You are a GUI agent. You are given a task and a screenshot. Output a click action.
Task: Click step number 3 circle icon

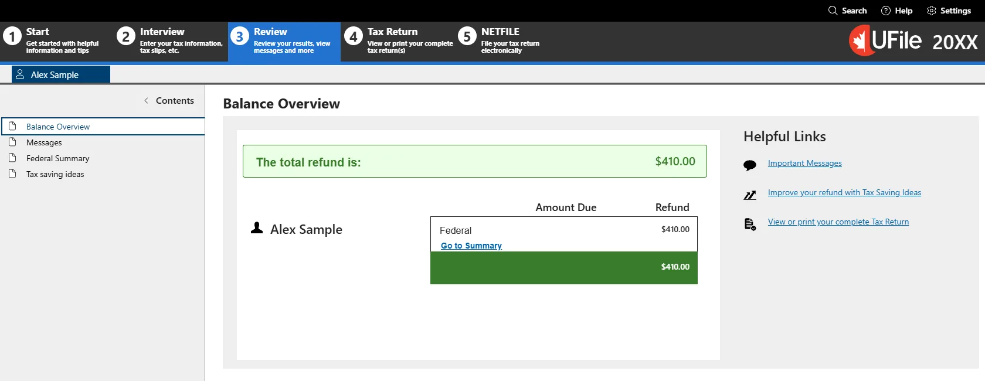click(x=239, y=37)
